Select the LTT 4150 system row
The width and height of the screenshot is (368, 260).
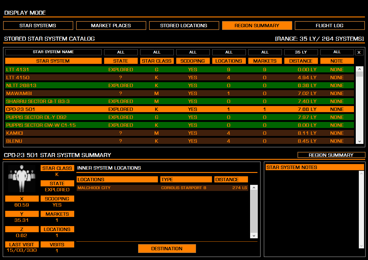180,77
